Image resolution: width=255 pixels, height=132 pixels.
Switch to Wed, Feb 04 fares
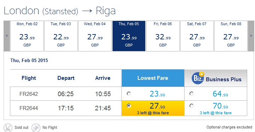pos(95,36)
